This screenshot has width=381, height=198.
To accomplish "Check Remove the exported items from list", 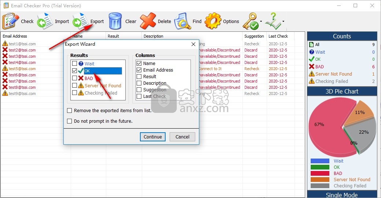I will 70,111.
